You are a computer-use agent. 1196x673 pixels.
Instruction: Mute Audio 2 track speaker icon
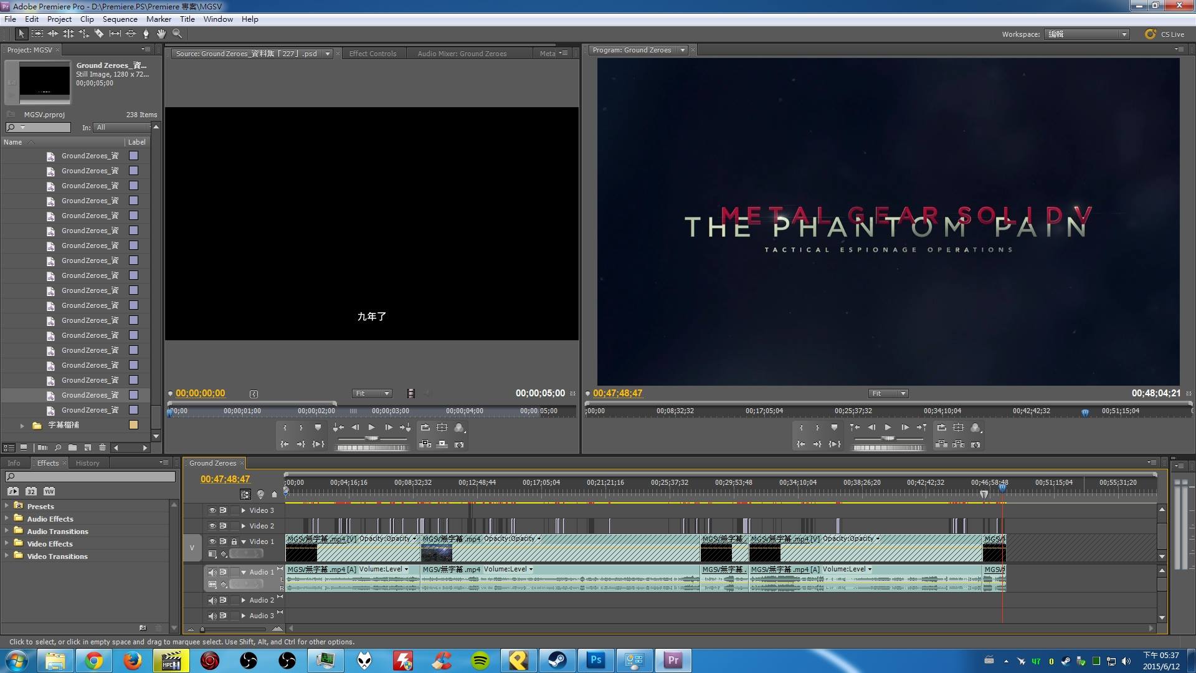pyautogui.click(x=212, y=600)
